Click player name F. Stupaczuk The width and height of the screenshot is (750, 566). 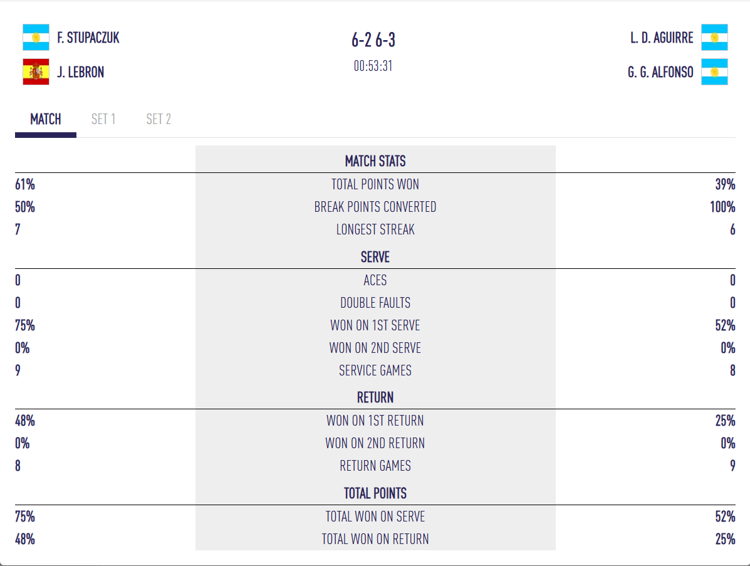coord(88,38)
